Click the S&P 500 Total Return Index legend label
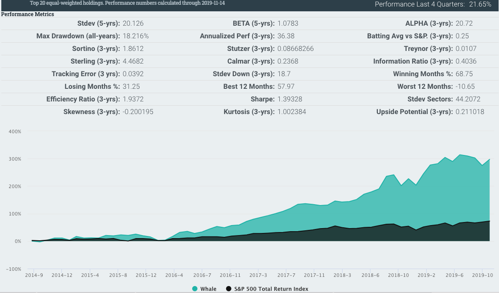 271,289
